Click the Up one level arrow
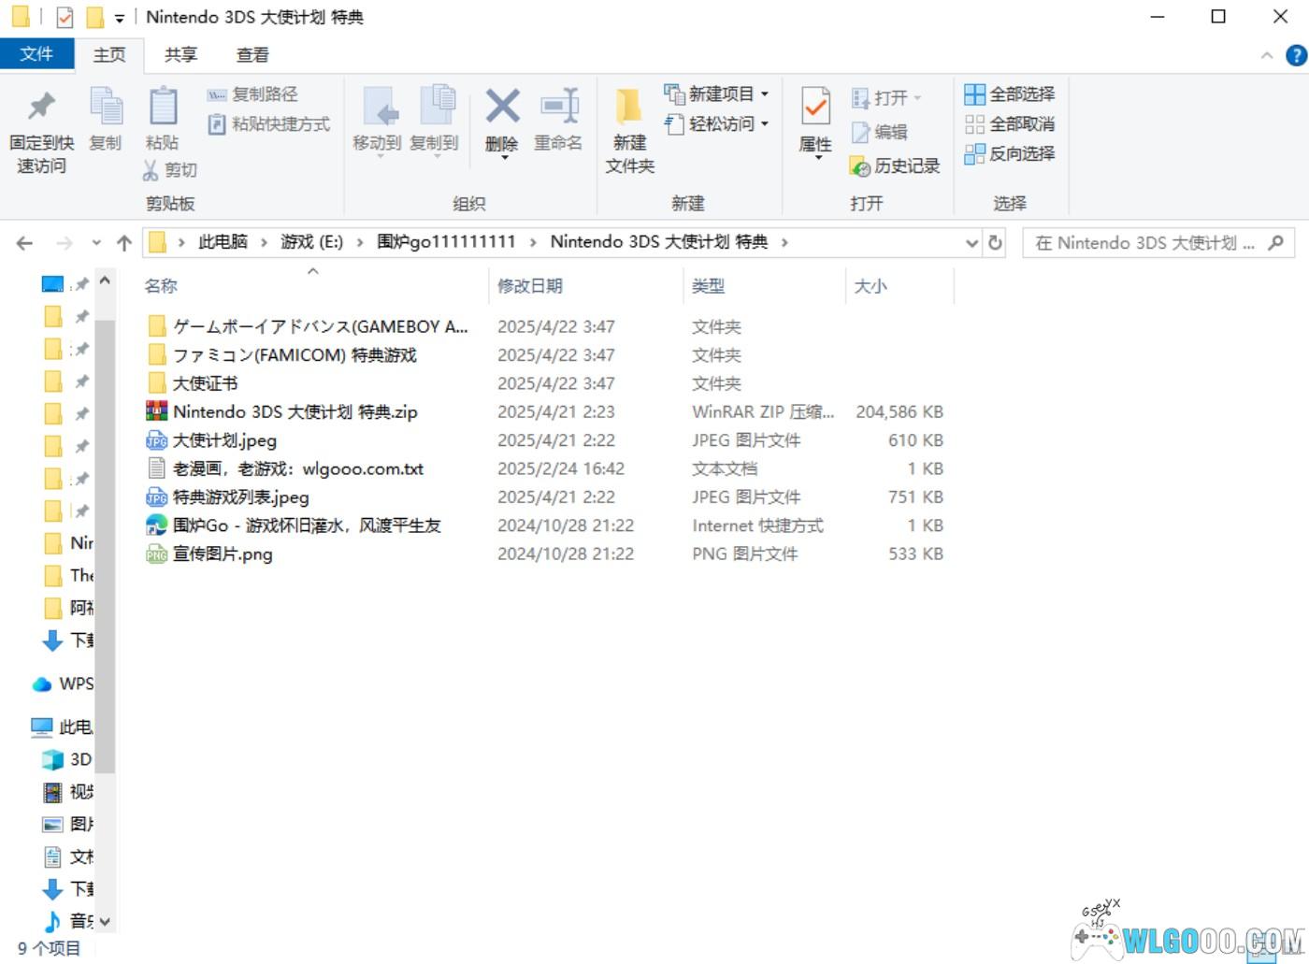Screen dimensions: 1309x964 click(x=123, y=243)
